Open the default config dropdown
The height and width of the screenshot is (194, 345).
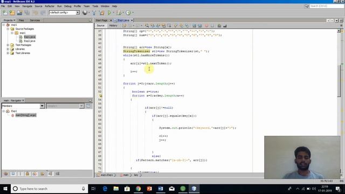(x=78, y=12)
